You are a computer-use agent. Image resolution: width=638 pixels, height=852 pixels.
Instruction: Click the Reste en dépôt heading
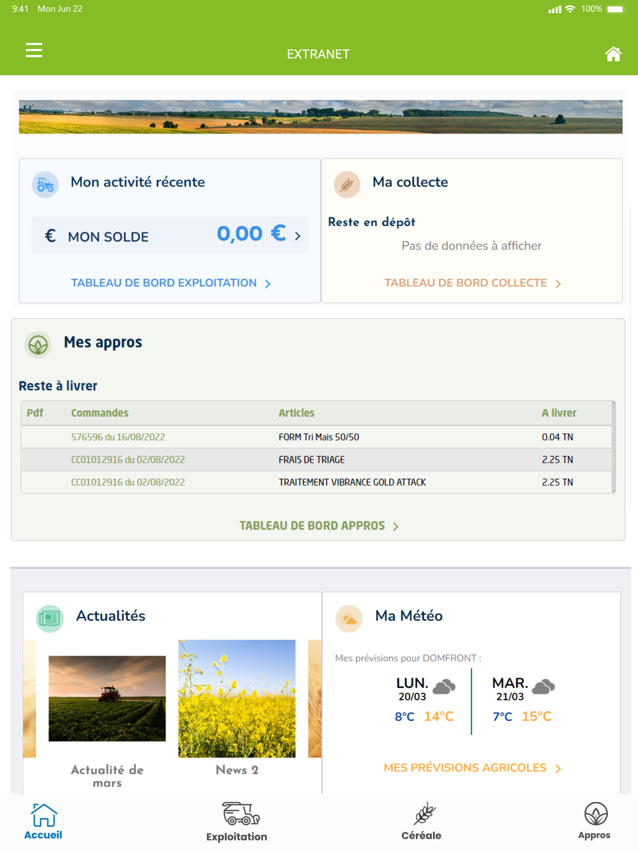(371, 222)
